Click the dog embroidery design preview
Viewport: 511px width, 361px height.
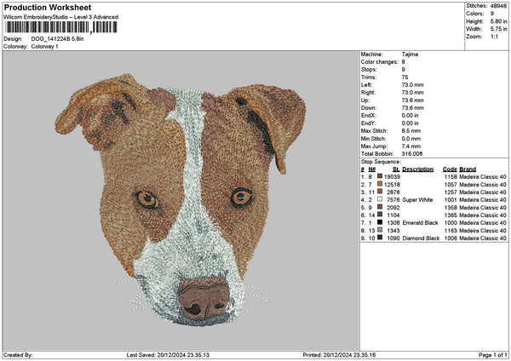pos(181,201)
